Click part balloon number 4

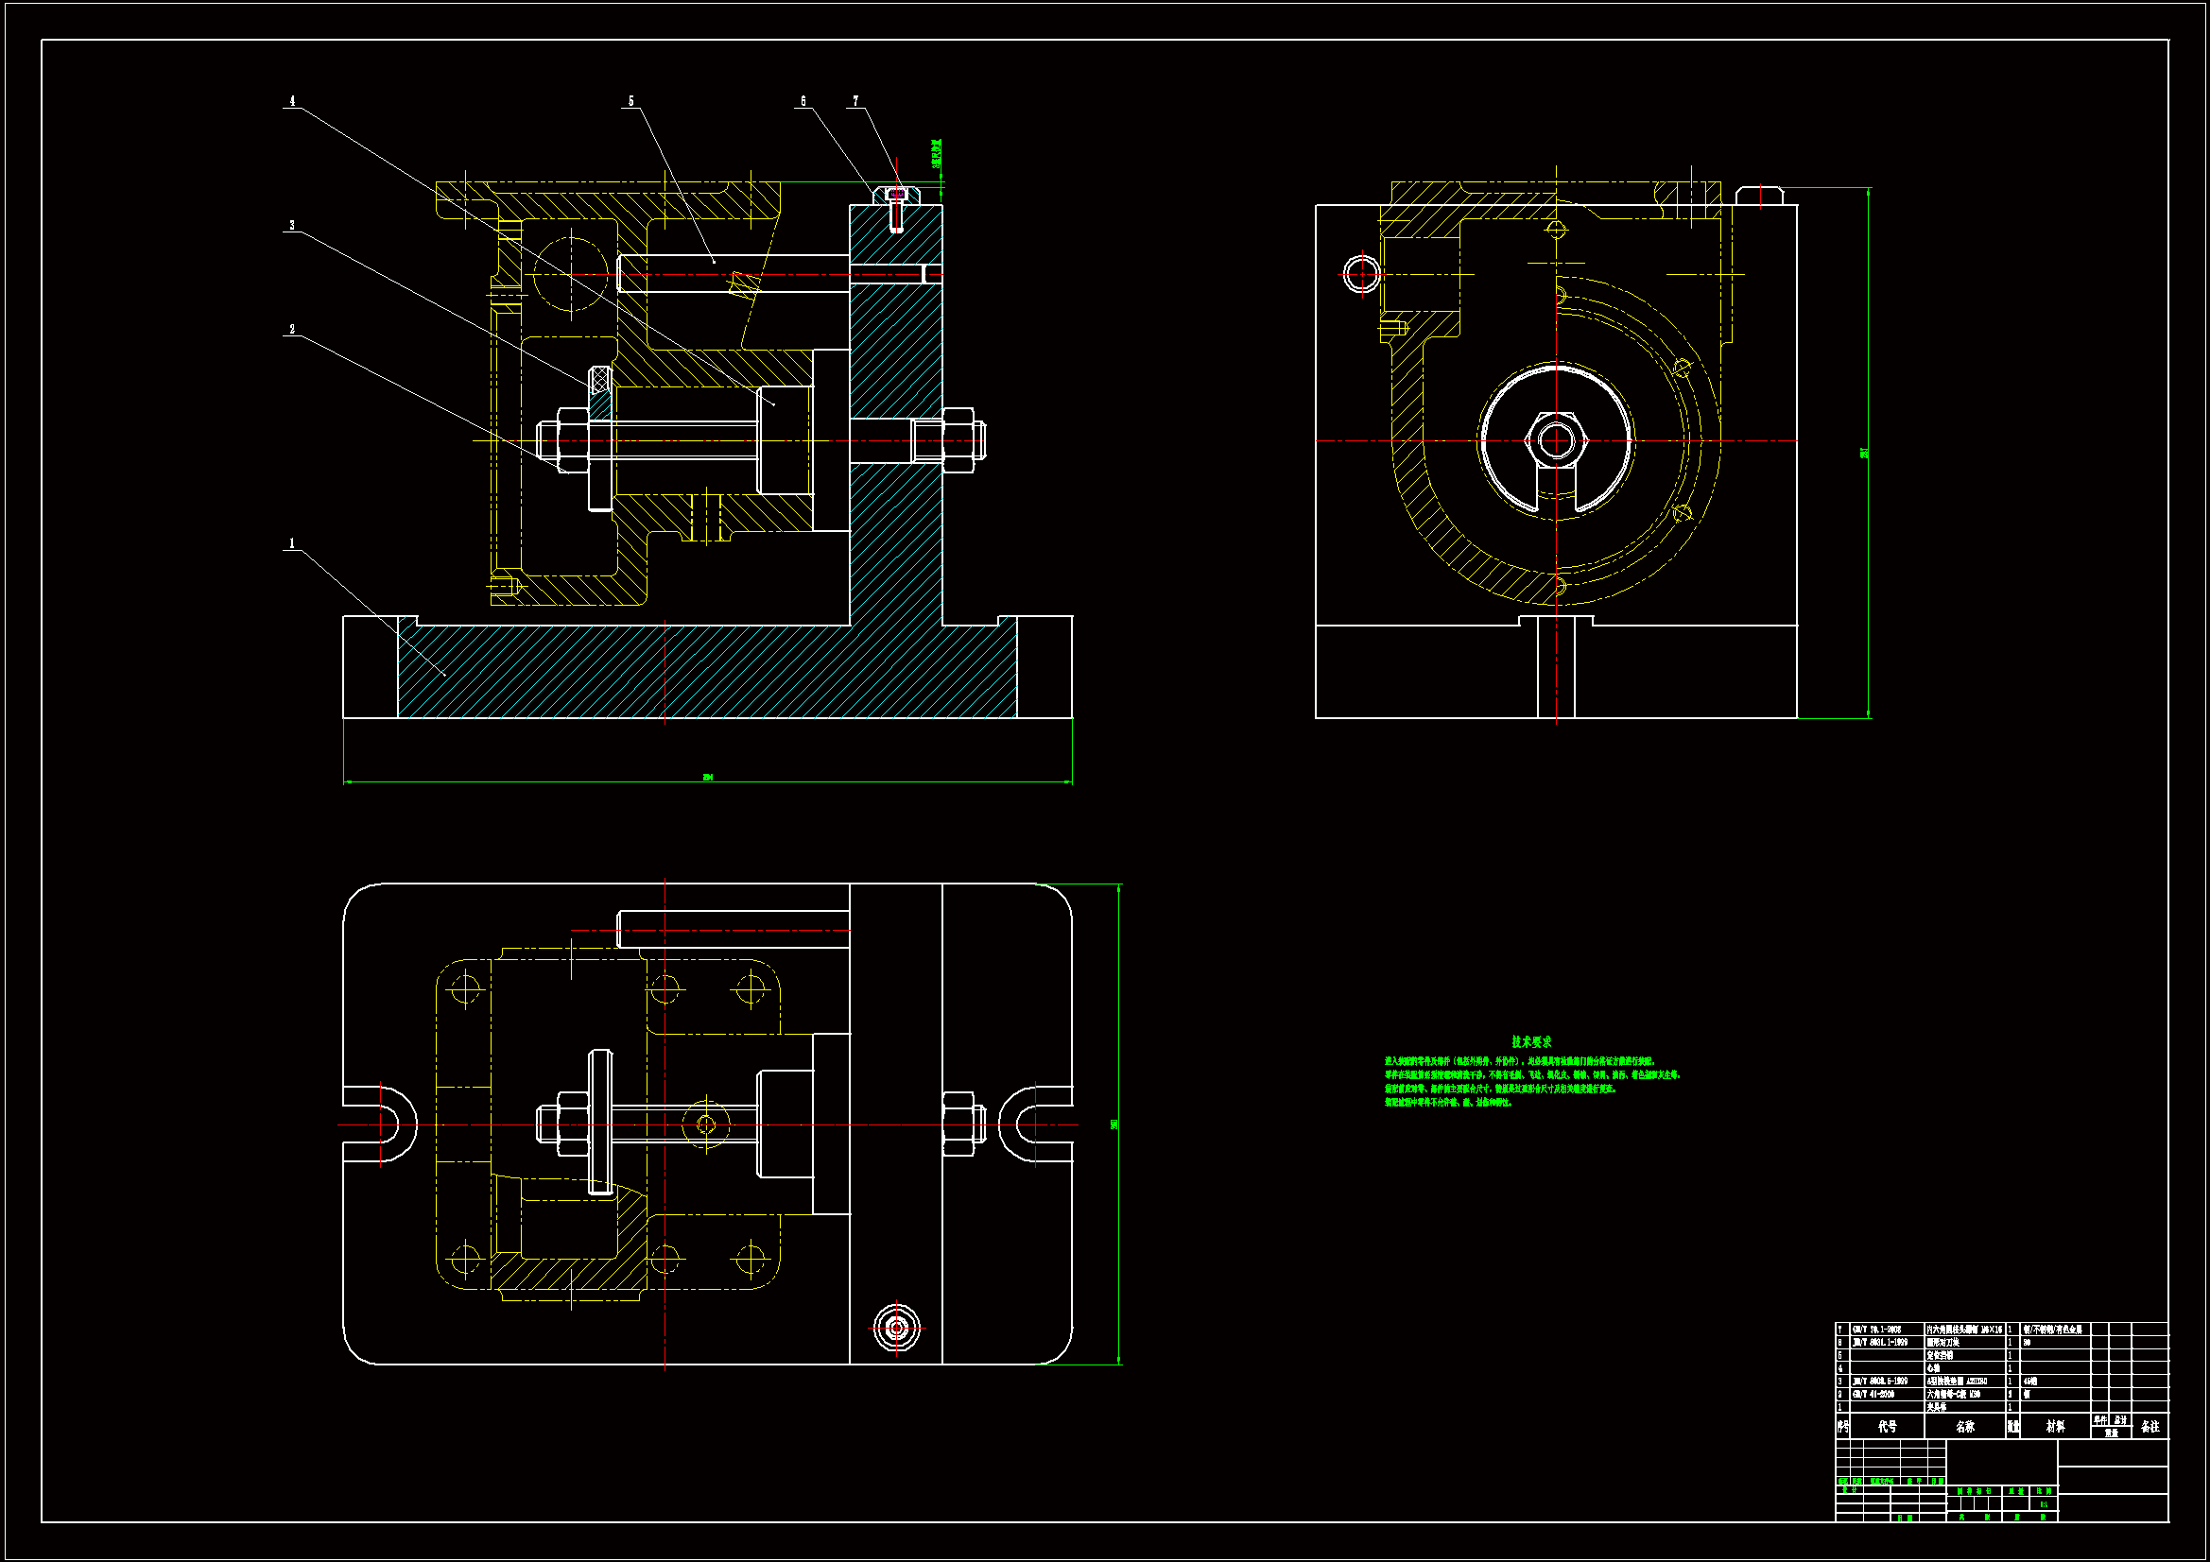[293, 101]
